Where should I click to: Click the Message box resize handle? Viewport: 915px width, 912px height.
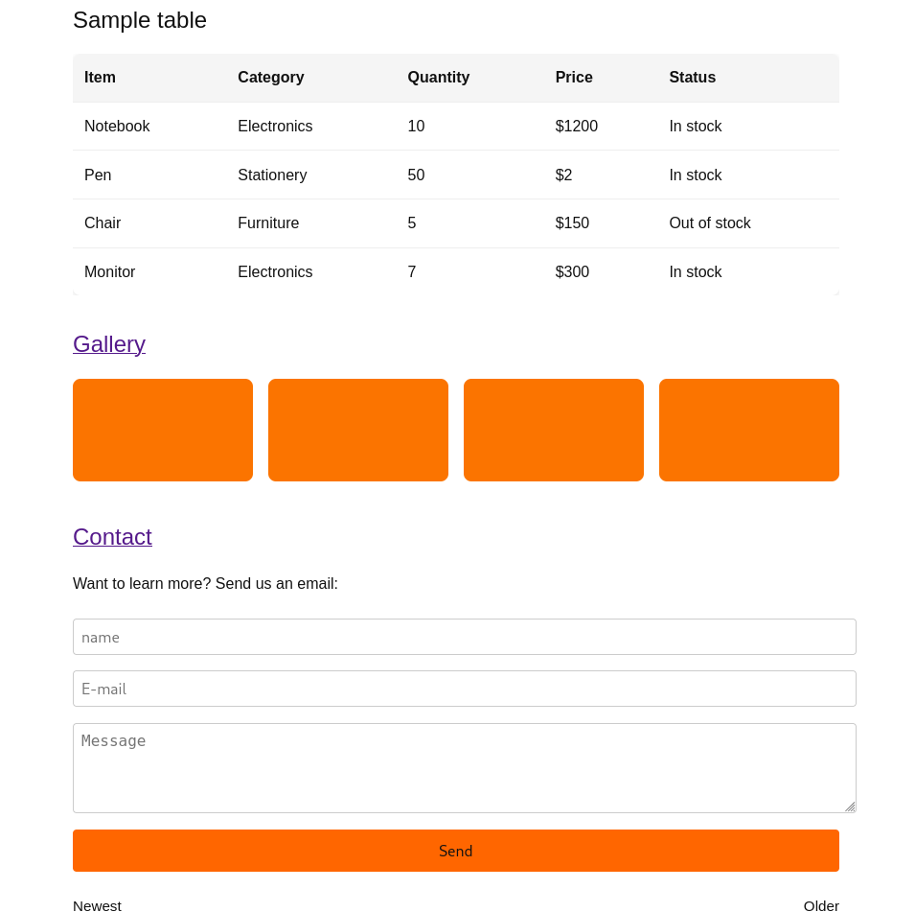tap(850, 807)
